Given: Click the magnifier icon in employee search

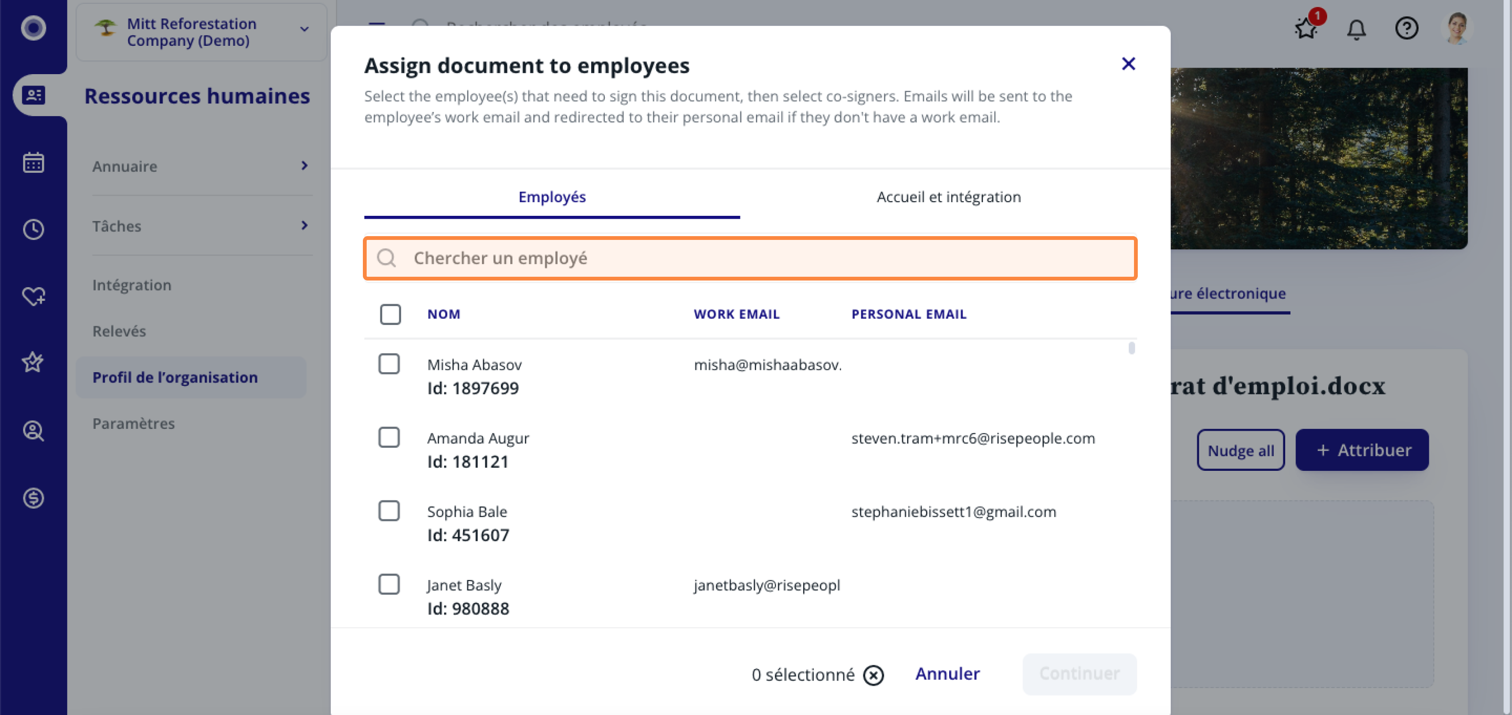Looking at the screenshot, I should [x=386, y=257].
